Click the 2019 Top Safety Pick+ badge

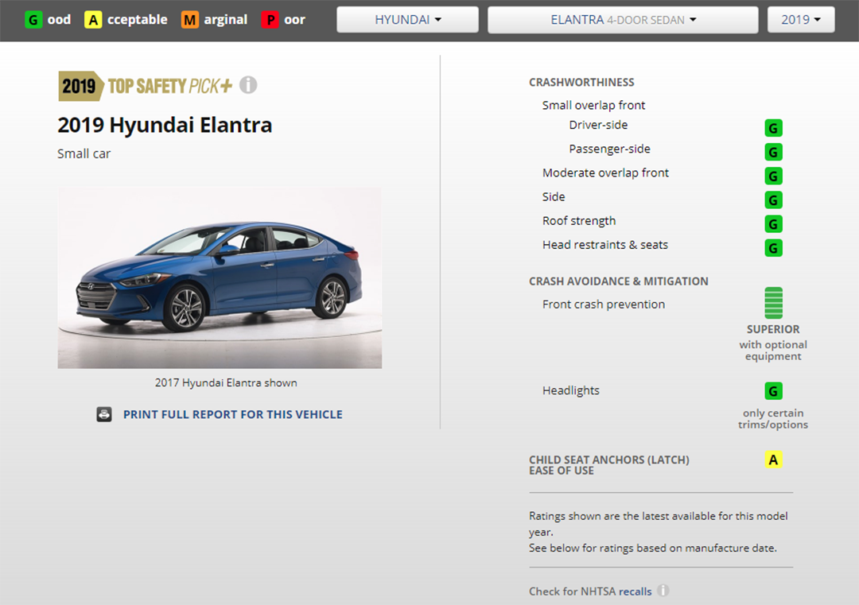click(146, 86)
